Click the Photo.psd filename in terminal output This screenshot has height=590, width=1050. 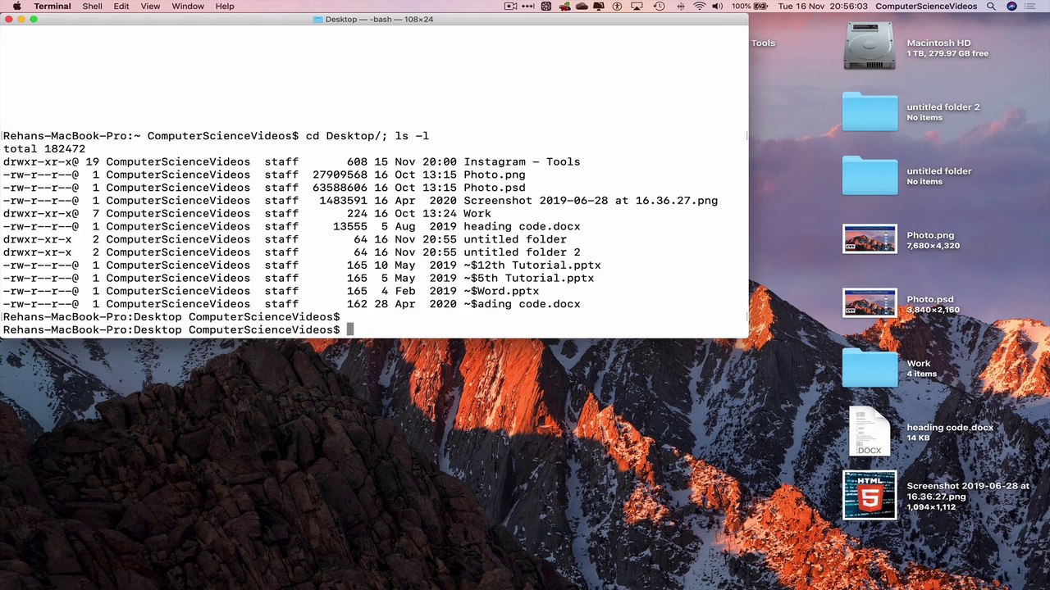(495, 188)
